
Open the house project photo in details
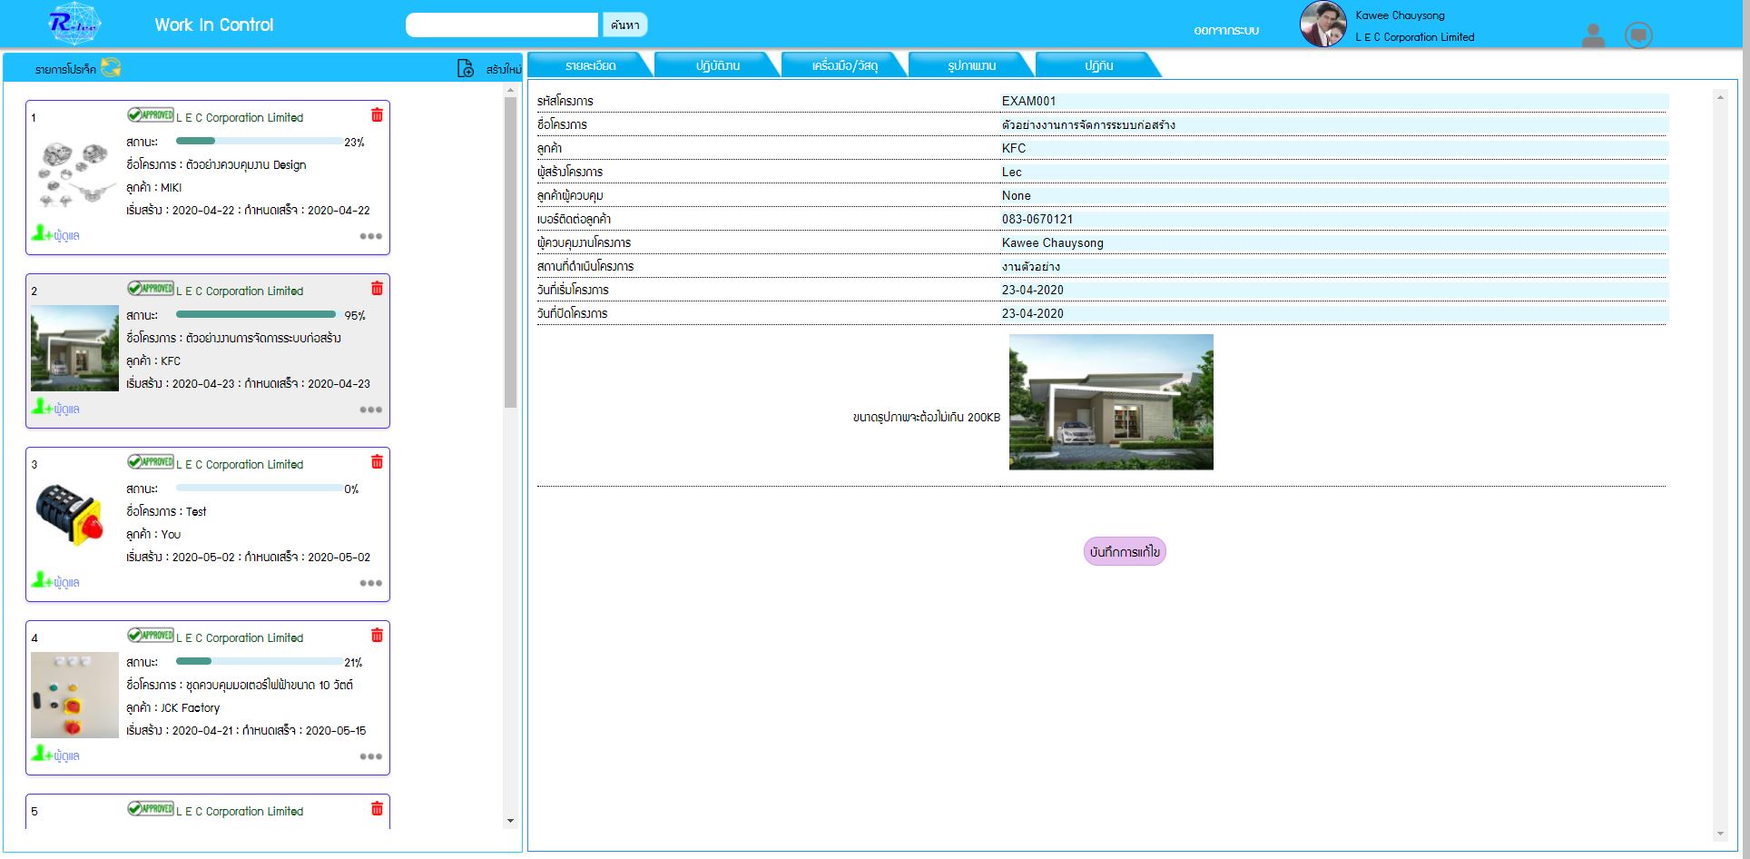click(1111, 401)
